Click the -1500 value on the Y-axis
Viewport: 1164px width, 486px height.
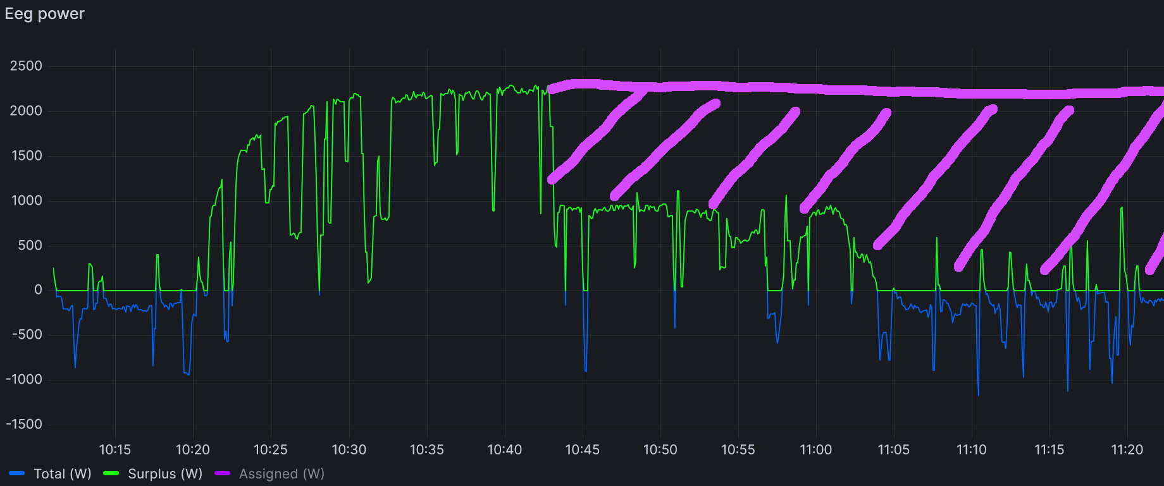[24, 424]
